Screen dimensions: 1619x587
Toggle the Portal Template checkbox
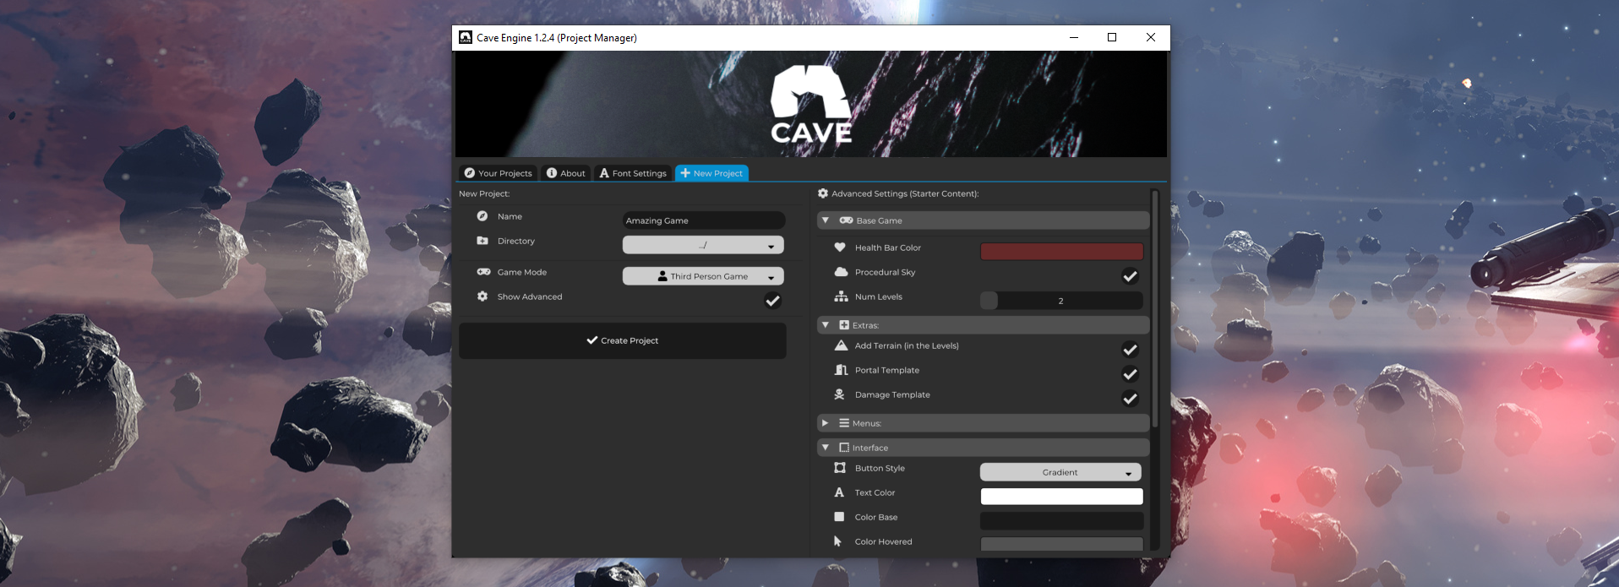[x=1130, y=374]
